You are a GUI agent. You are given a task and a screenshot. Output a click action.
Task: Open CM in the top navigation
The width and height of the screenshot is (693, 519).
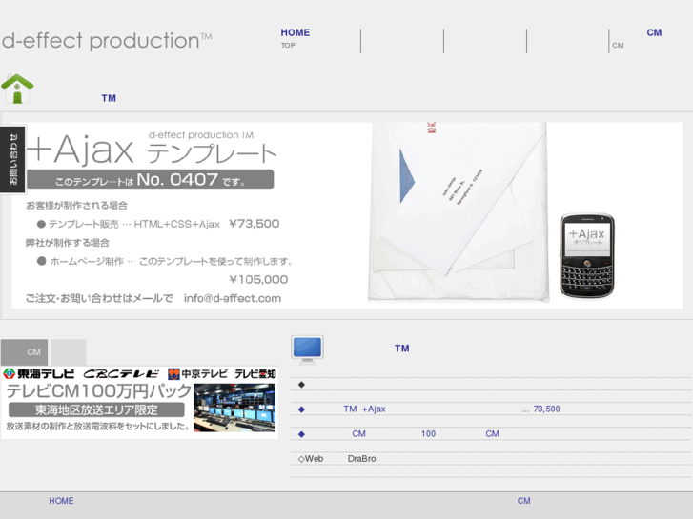tap(653, 33)
